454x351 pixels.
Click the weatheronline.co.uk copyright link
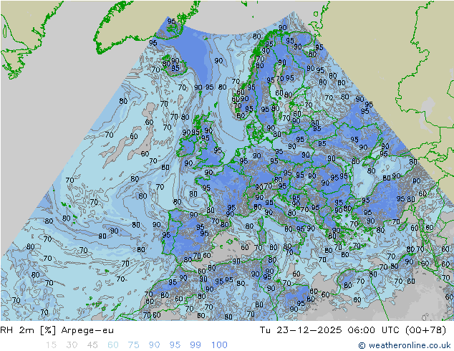(x=405, y=345)
